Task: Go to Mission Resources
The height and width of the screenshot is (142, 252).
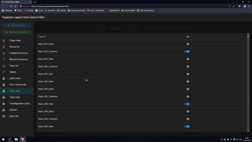Action: tap(17, 60)
